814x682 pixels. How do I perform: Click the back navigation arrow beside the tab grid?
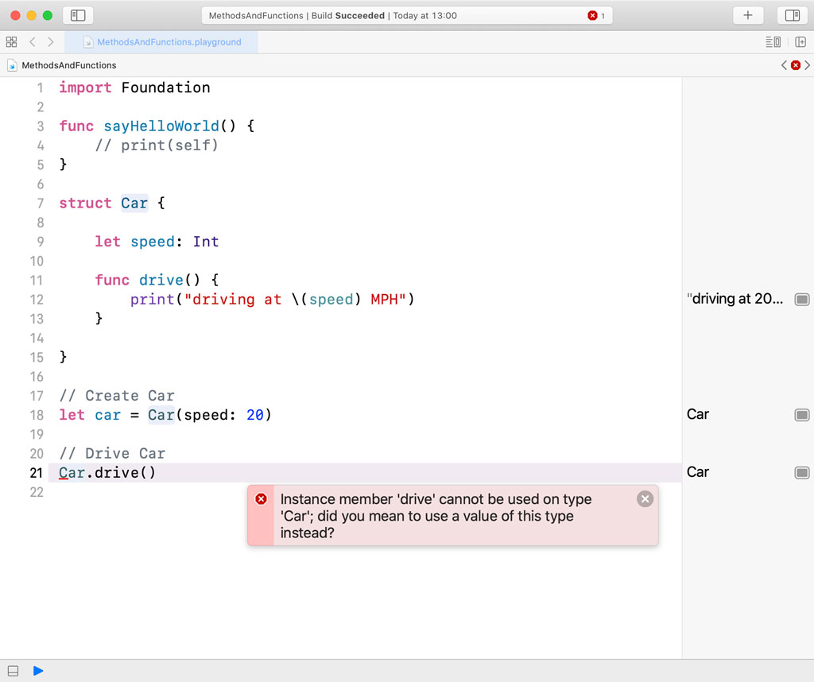coord(32,41)
